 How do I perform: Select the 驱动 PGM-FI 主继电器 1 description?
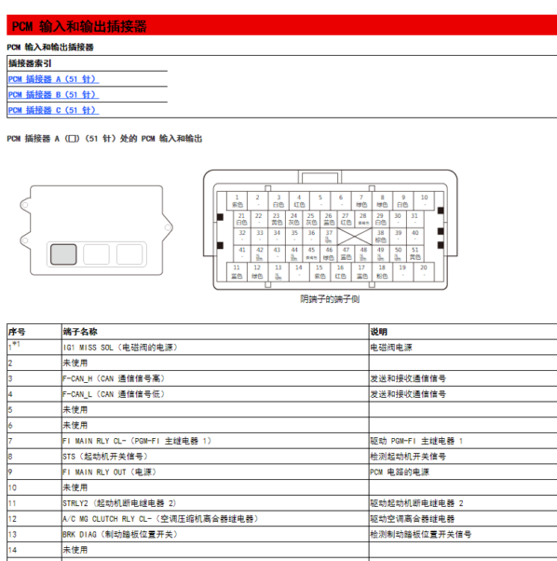click(x=463, y=441)
